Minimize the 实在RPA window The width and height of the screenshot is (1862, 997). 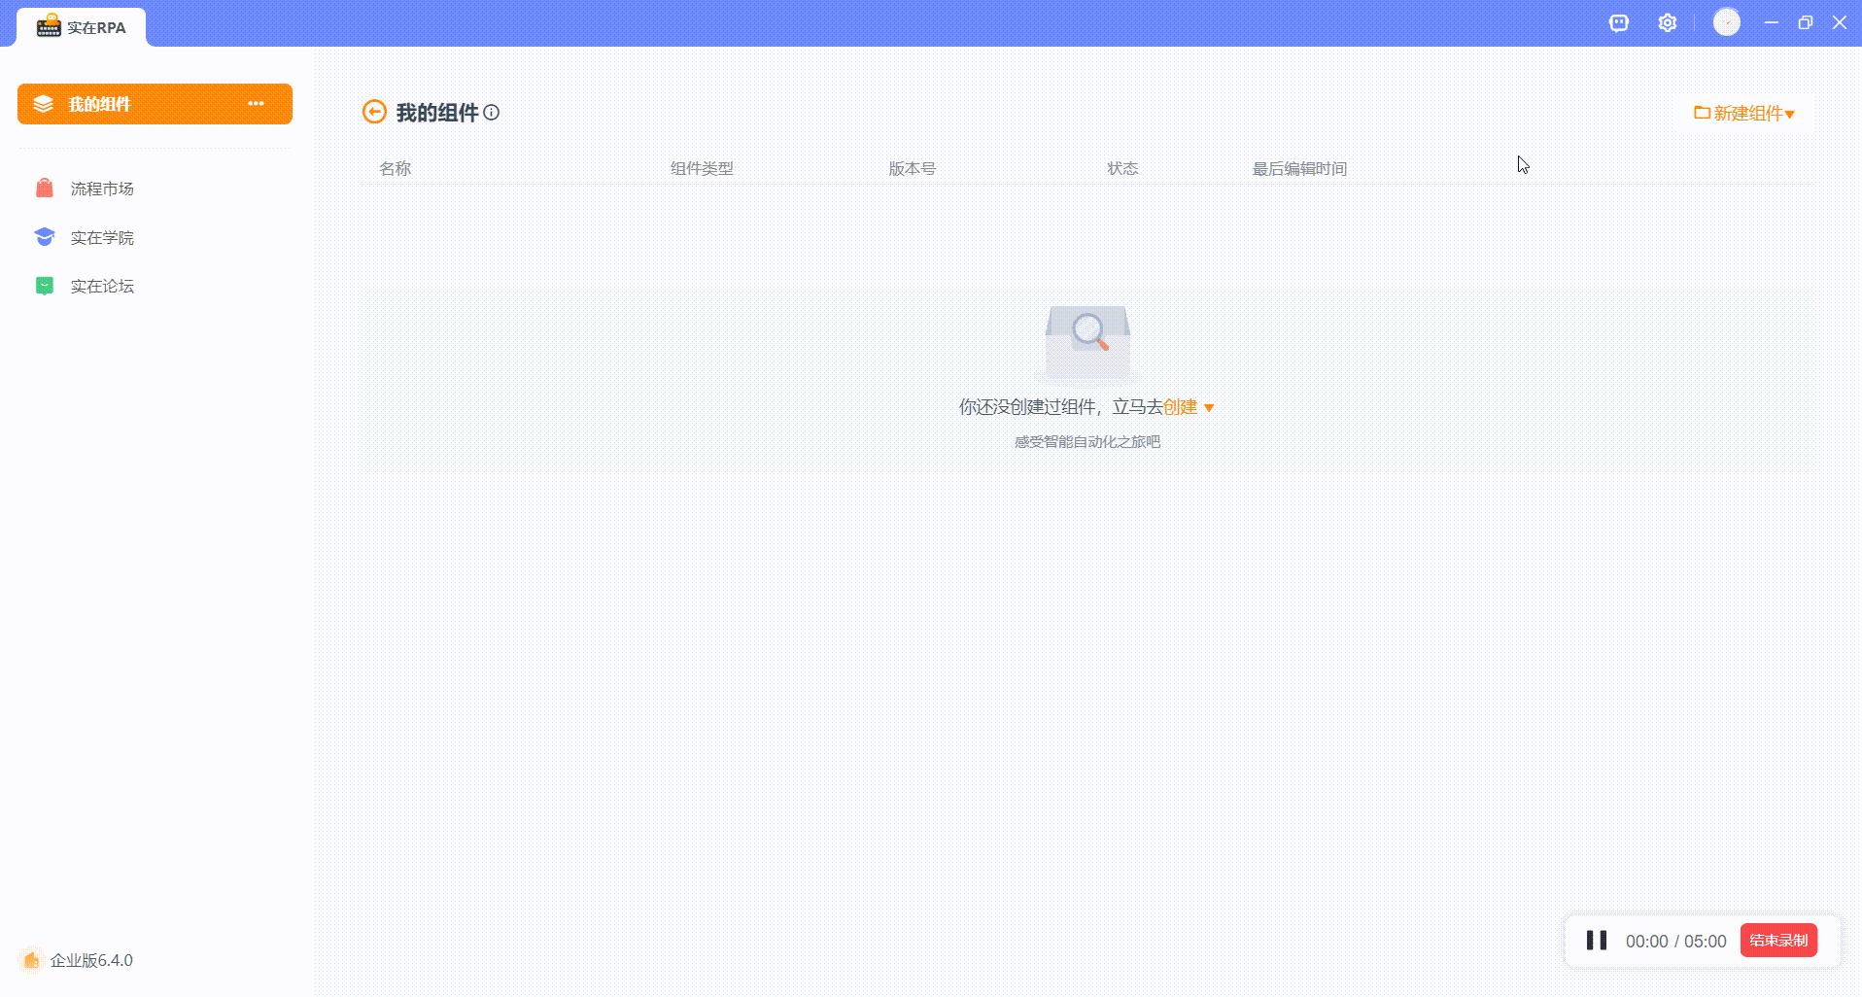pyautogui.click(x=1772, y=22)
